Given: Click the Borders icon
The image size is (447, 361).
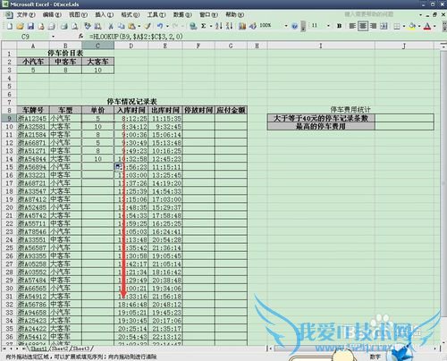Looking at the screenshot, I should (397, 26).
